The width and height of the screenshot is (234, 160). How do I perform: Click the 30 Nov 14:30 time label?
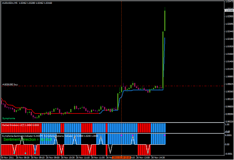158,158
